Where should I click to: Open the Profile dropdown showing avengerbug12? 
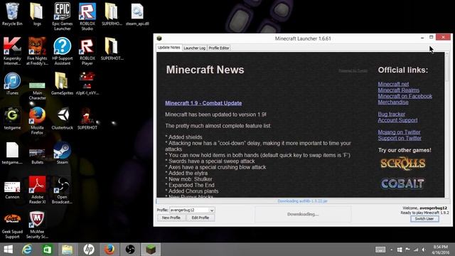coord(192,210)
